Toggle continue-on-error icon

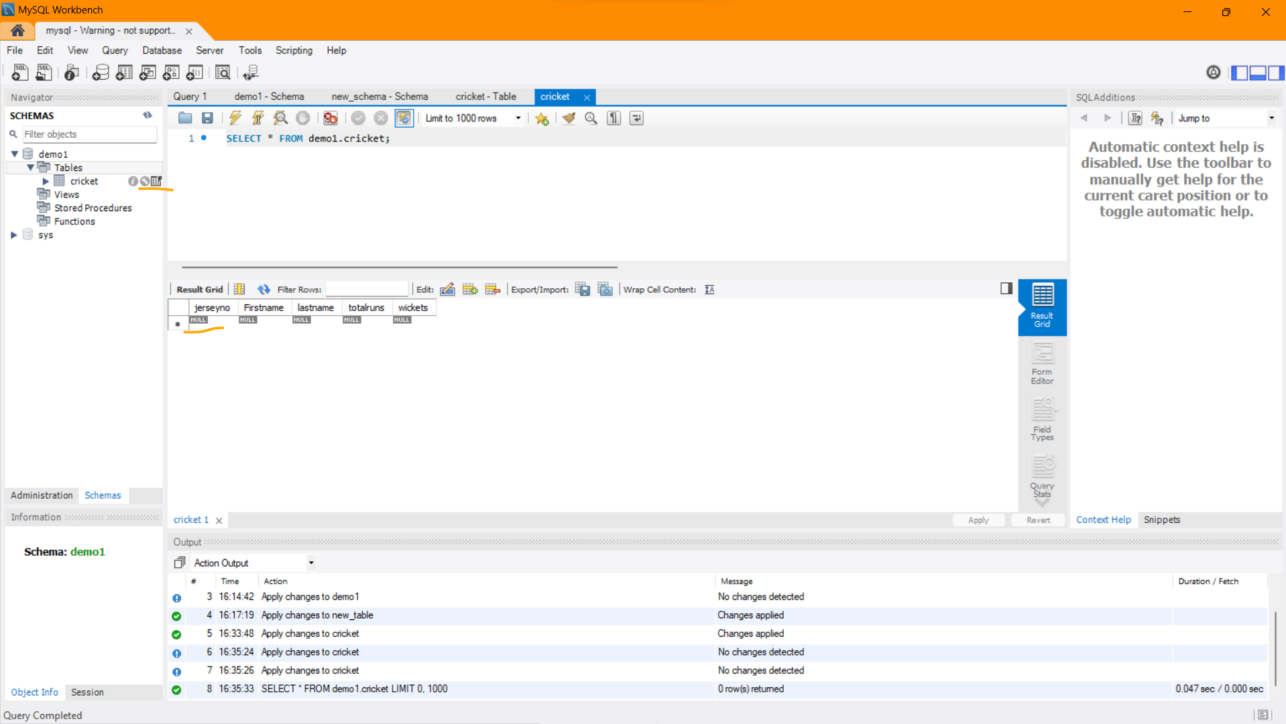(331, 118)
